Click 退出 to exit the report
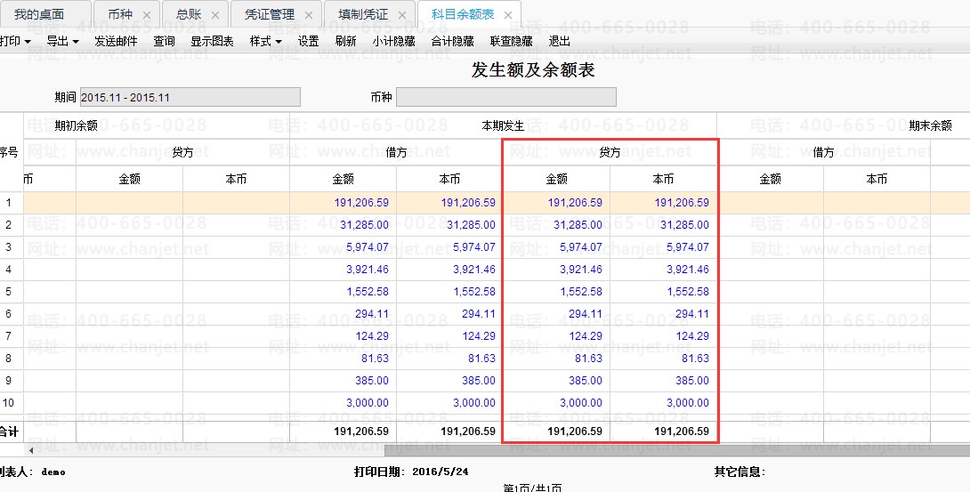 560,41
